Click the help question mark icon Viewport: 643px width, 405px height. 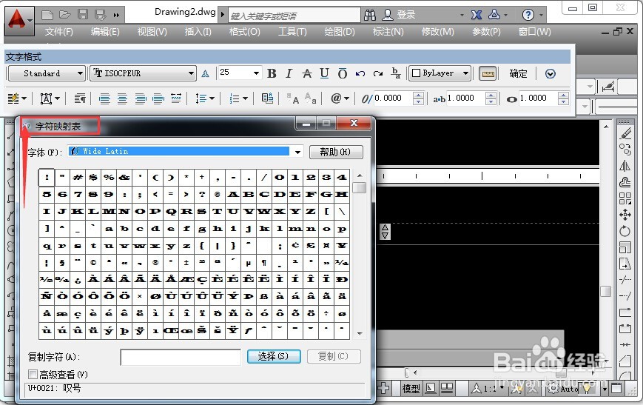pos(528,16)
